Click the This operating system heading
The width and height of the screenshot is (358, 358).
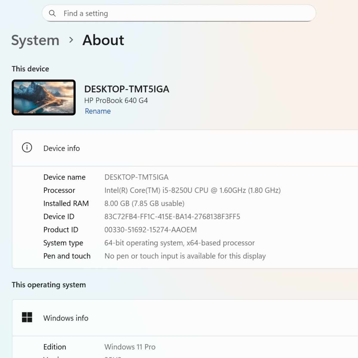(49, 285)
